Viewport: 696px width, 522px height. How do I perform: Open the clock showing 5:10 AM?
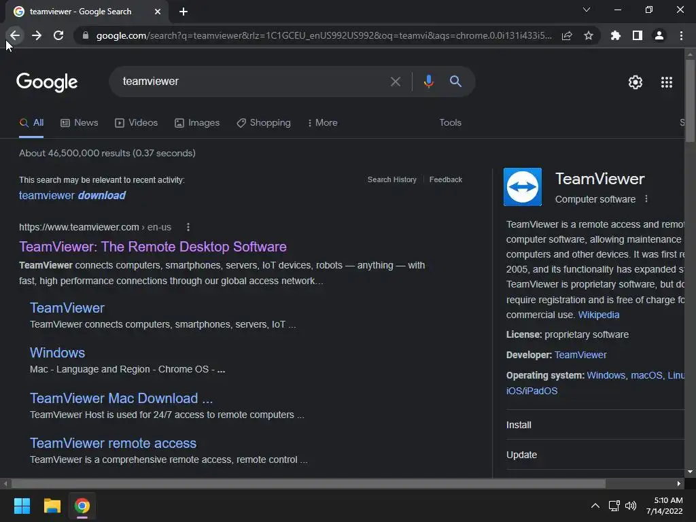(x=665, y=506)
